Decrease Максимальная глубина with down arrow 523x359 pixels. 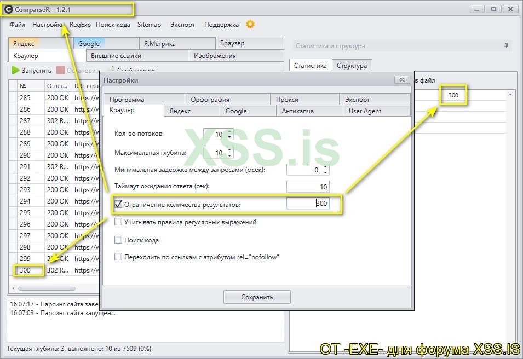[x=229, y=155]
